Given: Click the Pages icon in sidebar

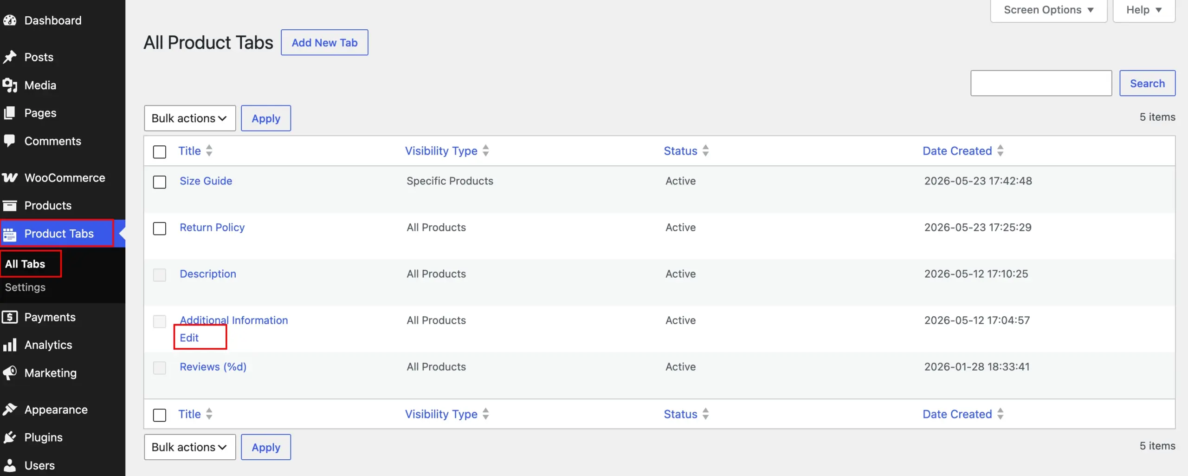Looking at the screenshot, I should (10, 113).
